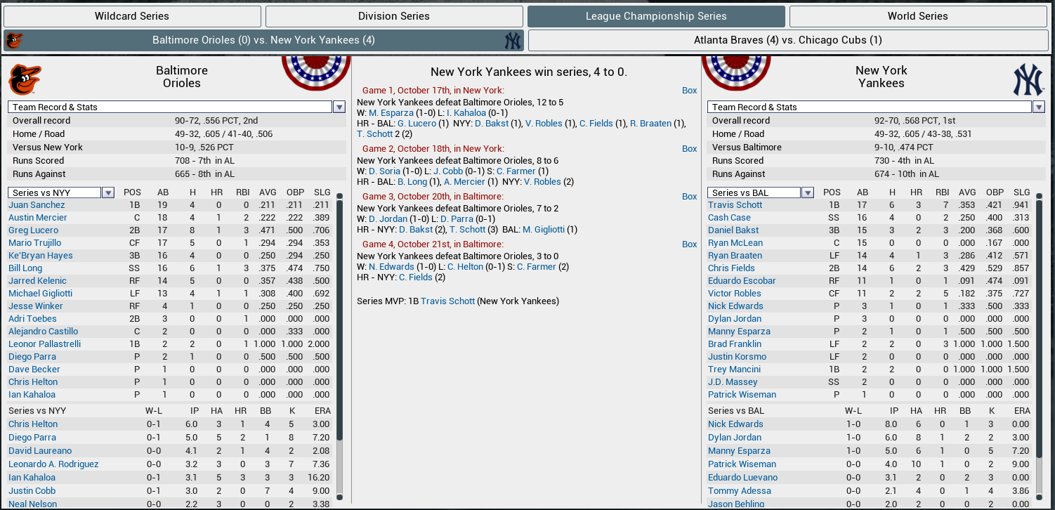Open David Laureano's pitching entry

click(x=40, y=451)
